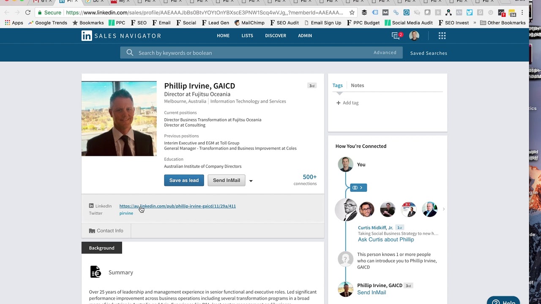
Task: Open dropdown arrow next to Send InMail
Action: point(251,181)
